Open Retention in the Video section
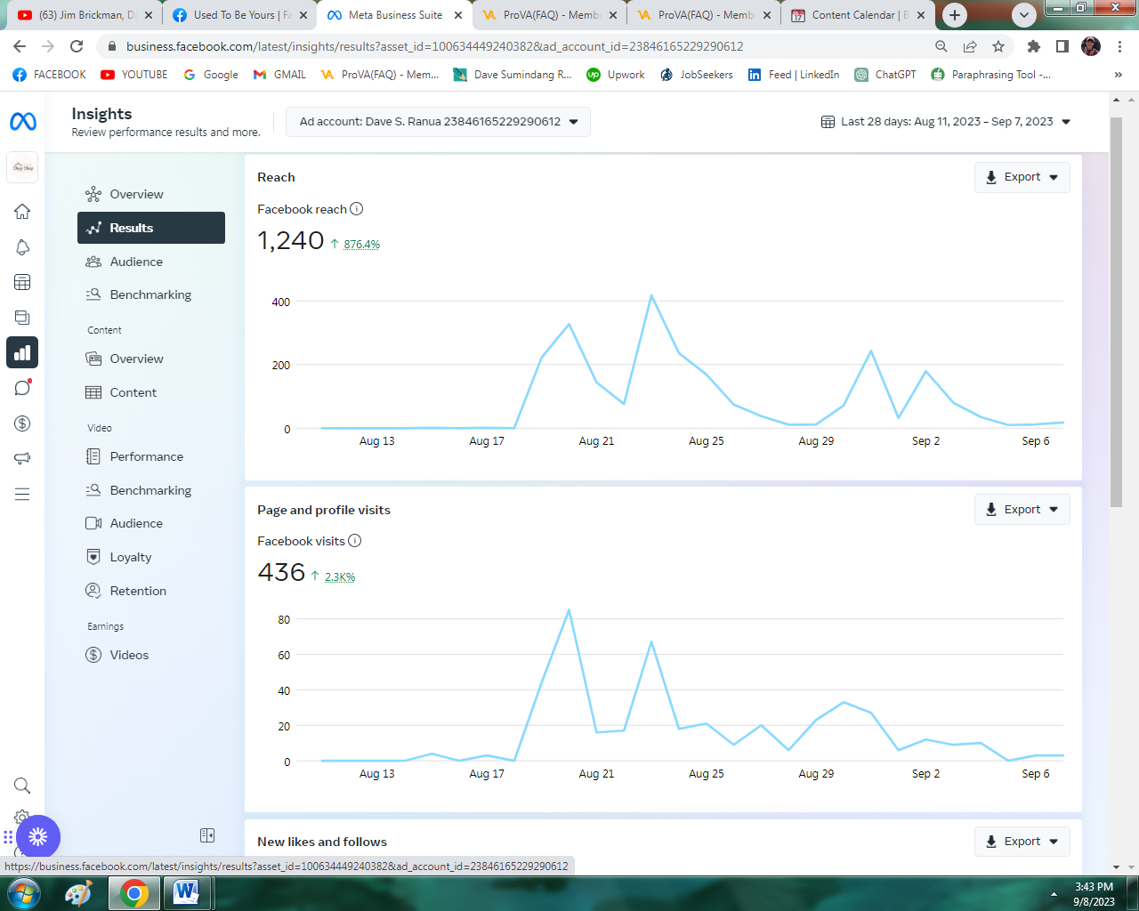The image size is (1139, 911). coord(151,591)
